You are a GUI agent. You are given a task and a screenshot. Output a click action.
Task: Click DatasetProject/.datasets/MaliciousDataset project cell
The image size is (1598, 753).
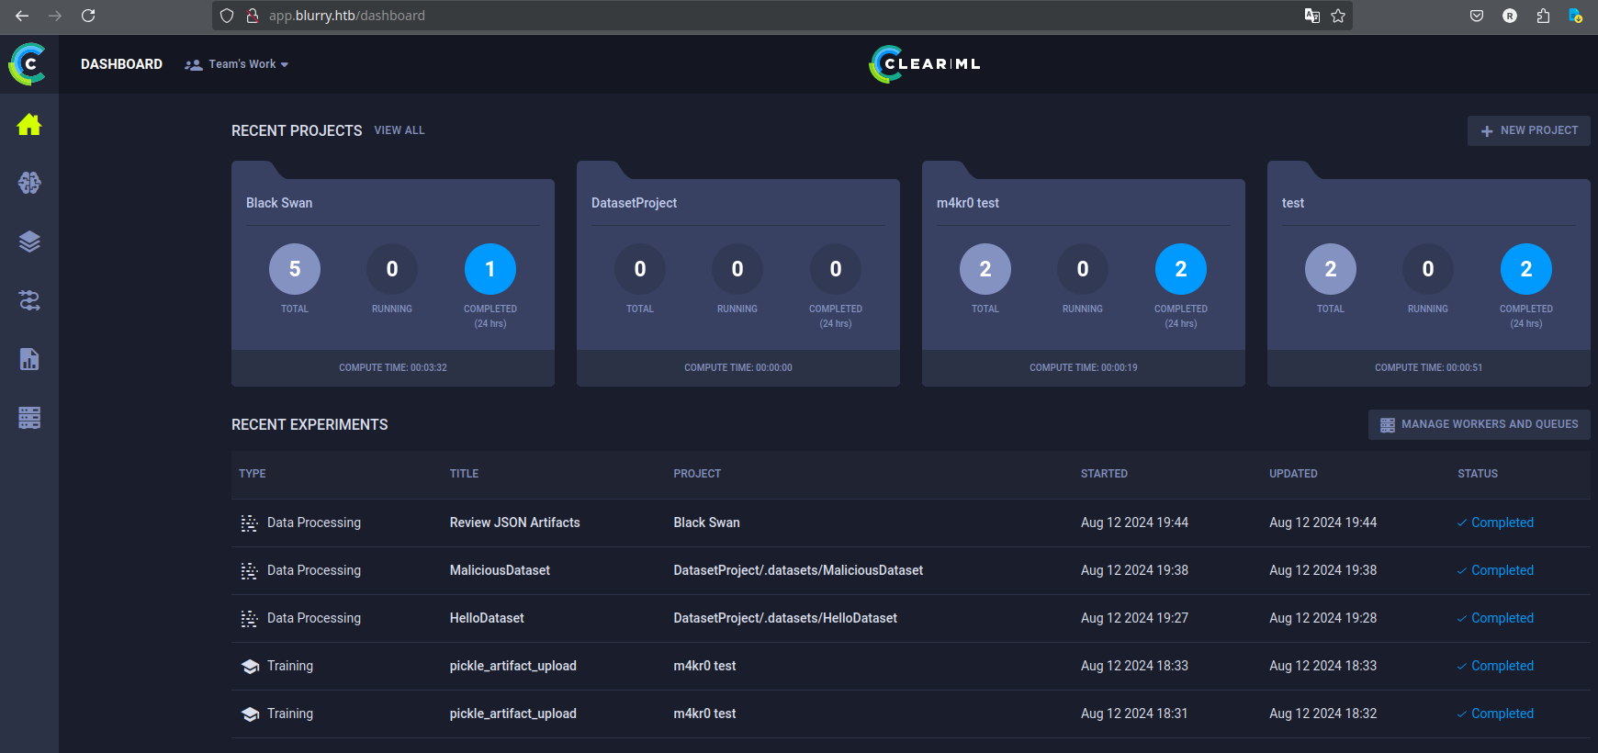pyautogui.click(x=798, y=570)
